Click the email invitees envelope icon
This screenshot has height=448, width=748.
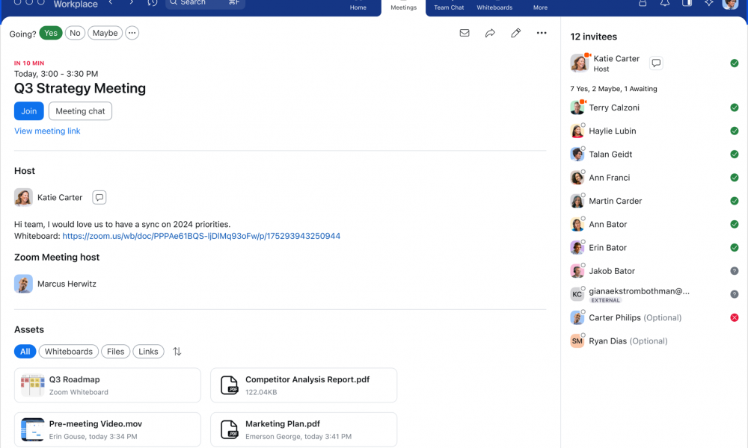465,33
